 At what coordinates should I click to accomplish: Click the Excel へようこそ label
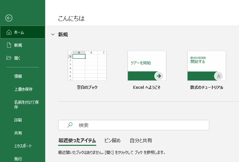(147, 87)
